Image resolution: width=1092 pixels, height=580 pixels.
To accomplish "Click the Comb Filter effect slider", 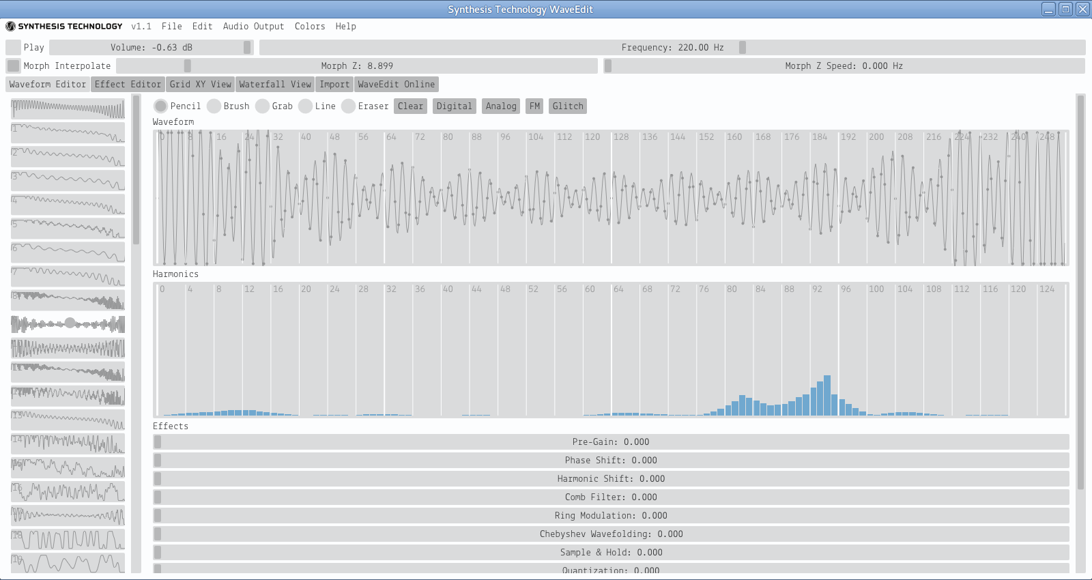I will [611, 497].
